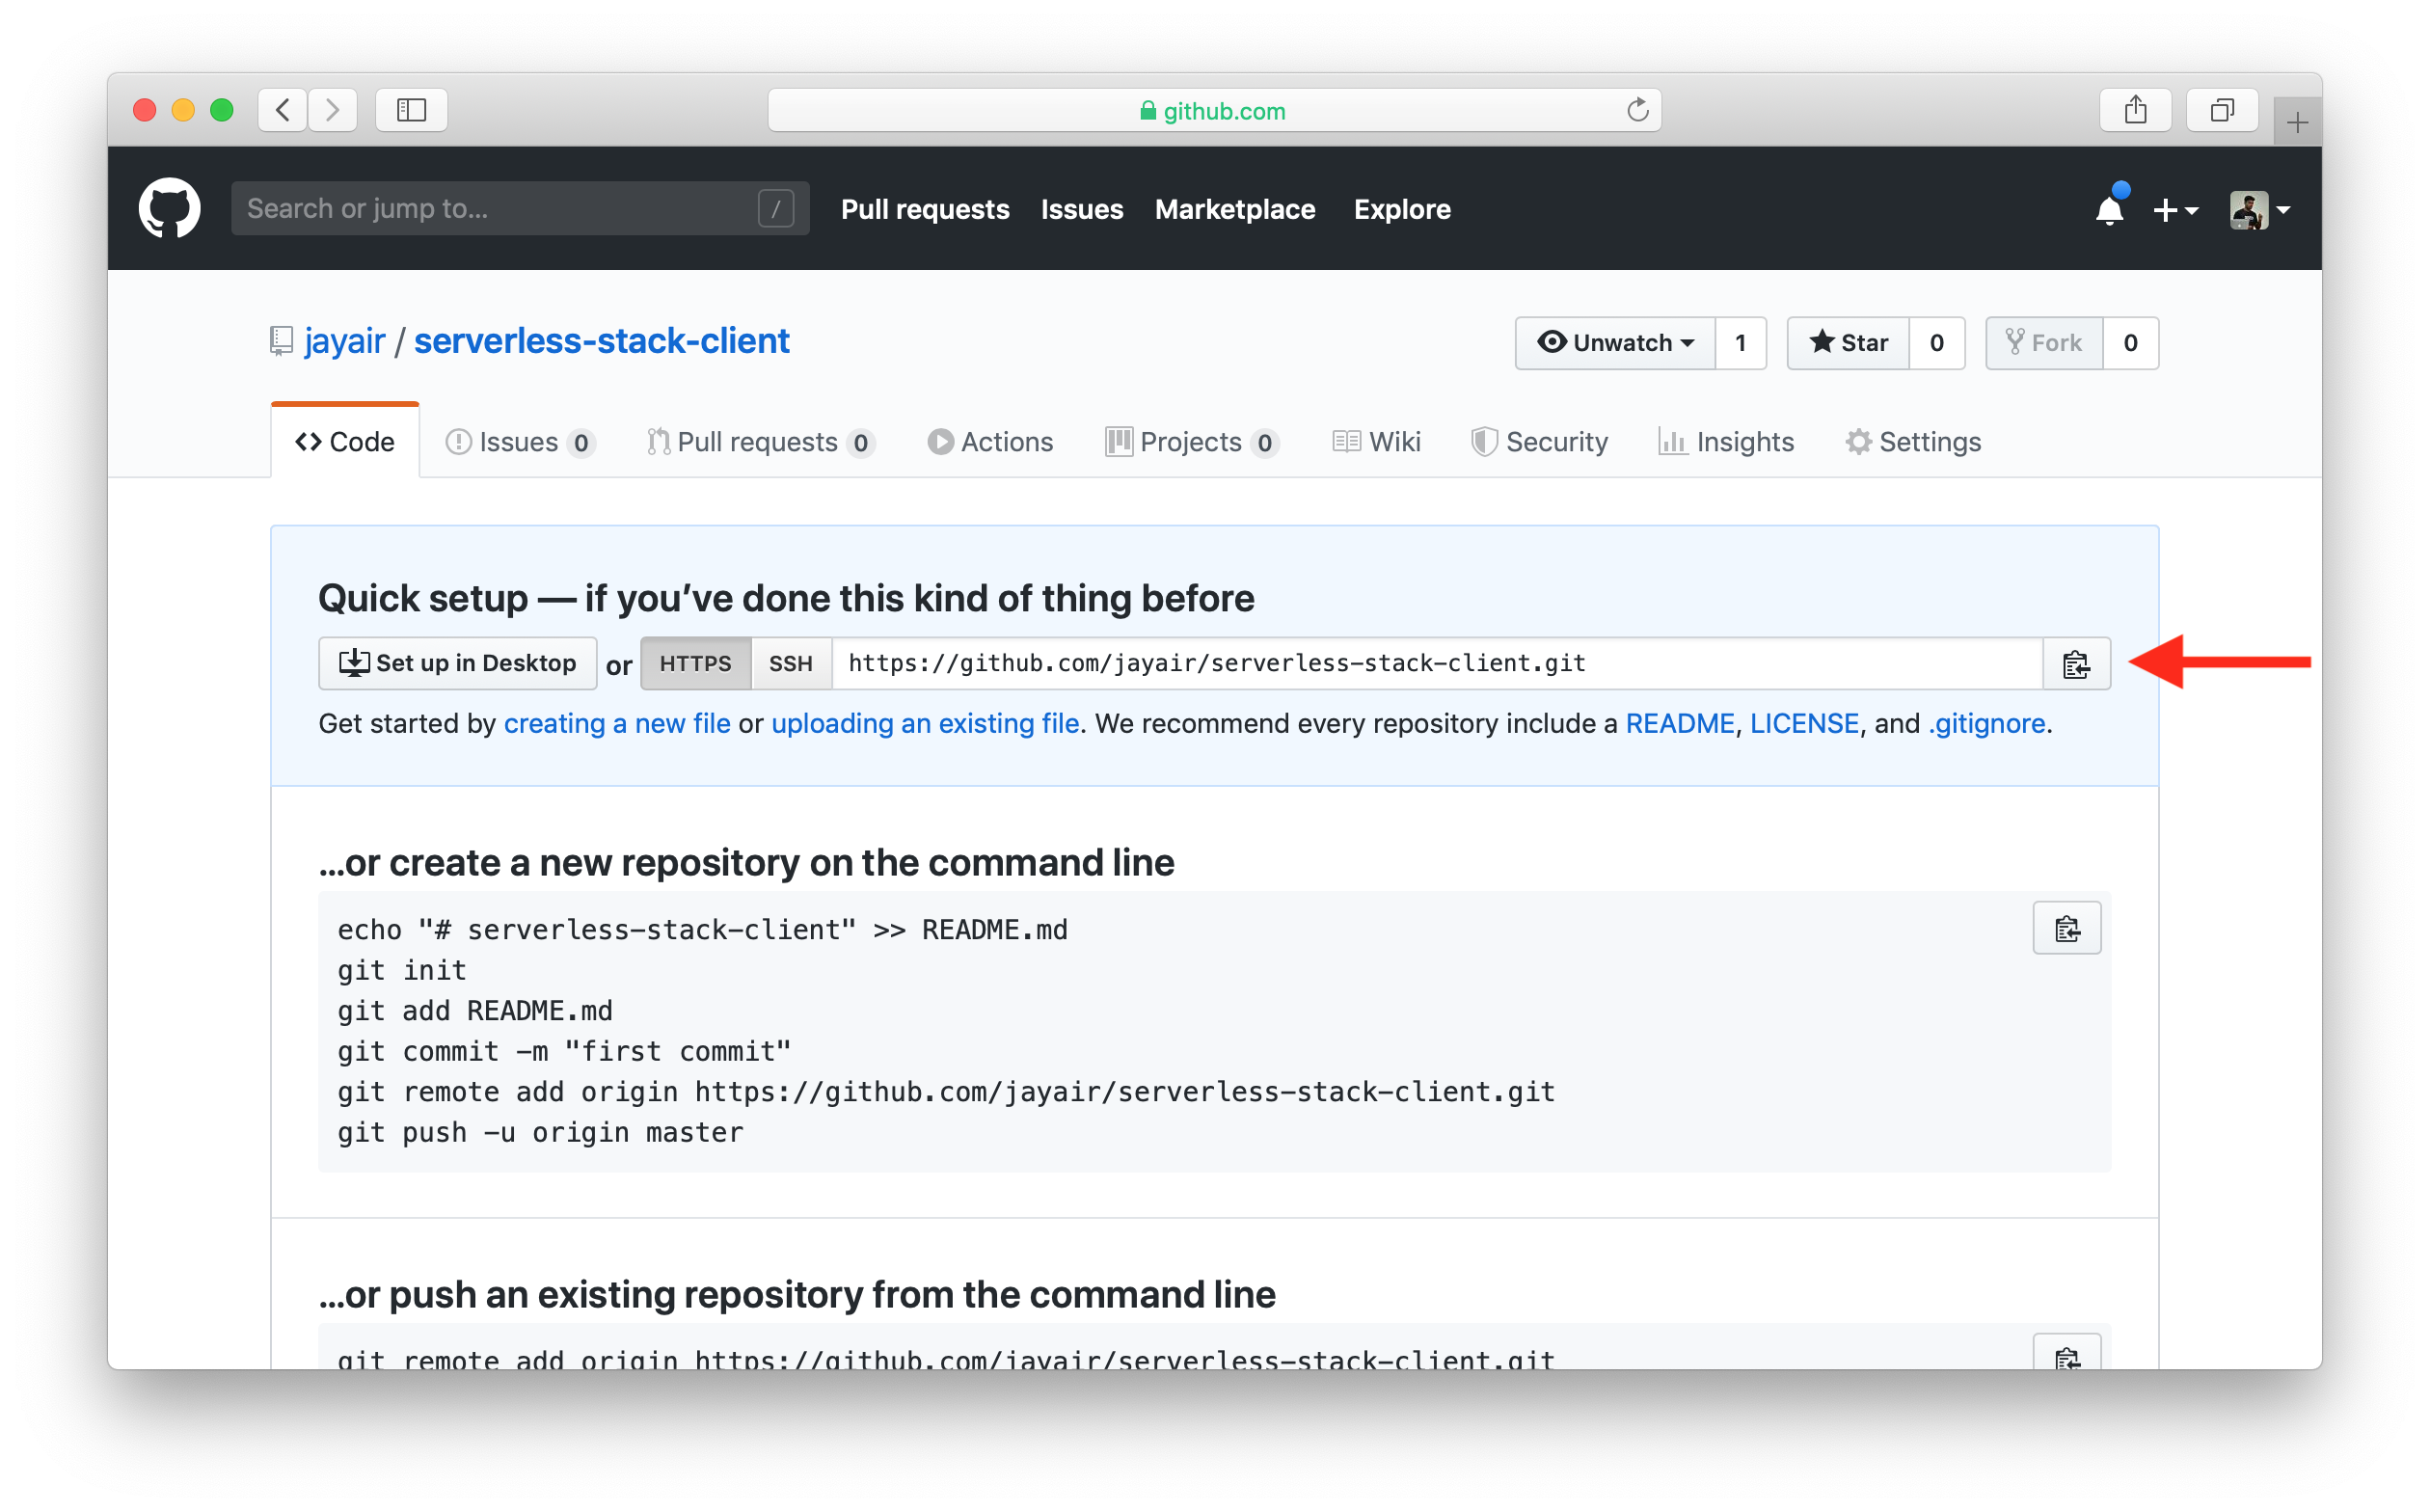Go to the Actions tab

[x=990, y=442]
